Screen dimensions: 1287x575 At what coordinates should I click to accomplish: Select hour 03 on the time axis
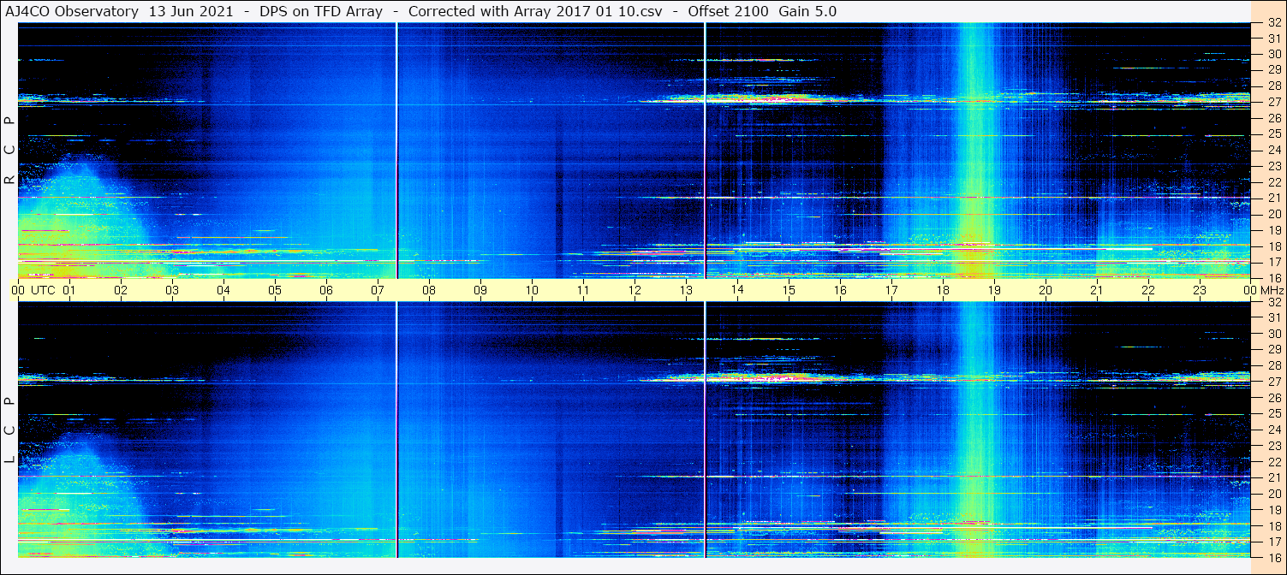click(172, 290)
